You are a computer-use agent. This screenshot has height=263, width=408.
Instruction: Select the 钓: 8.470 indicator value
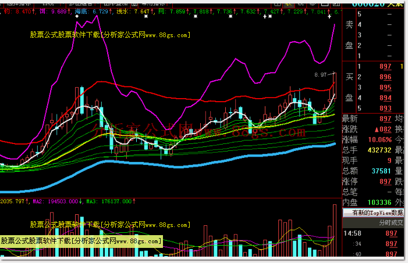pos(20,12)
